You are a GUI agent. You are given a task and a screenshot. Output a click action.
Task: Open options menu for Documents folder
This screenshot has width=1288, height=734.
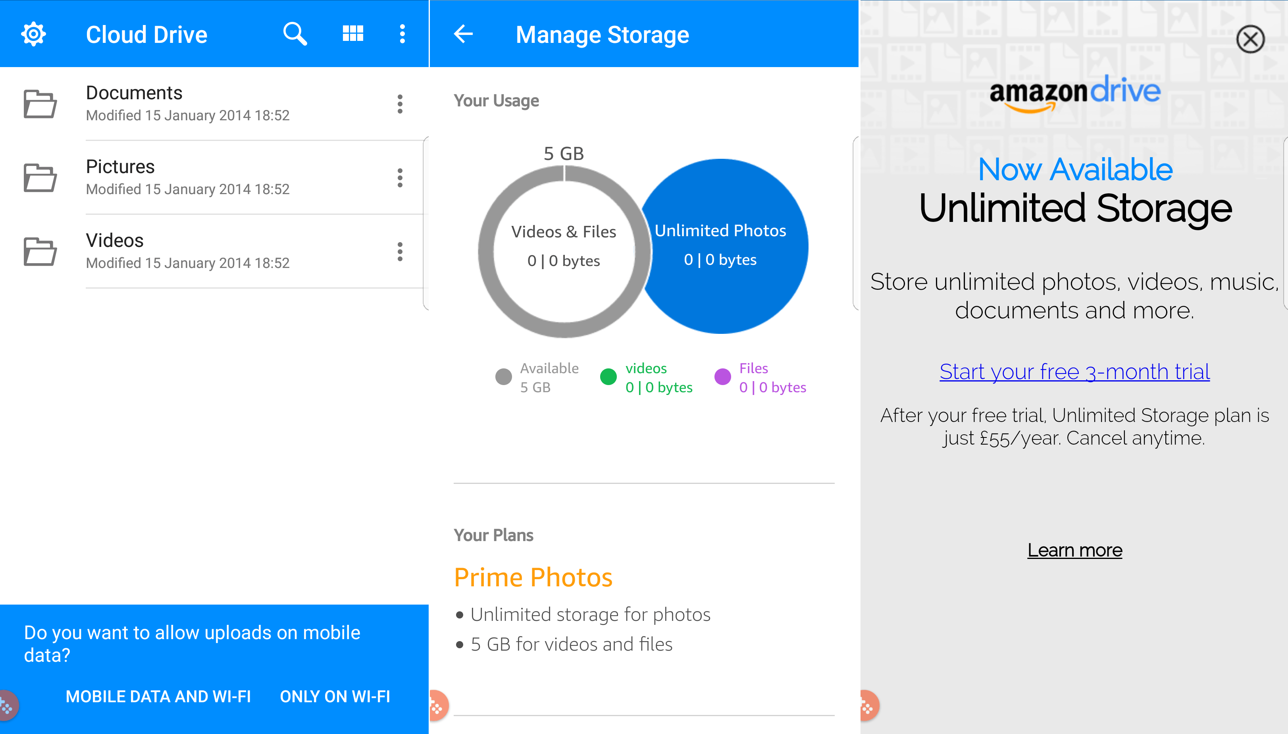pos(400,104)
